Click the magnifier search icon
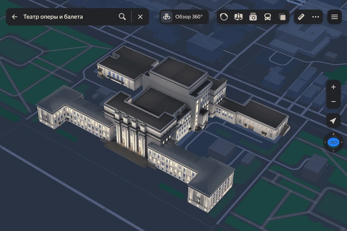This screenshot has height=231, width=347. tap(122, 17)
